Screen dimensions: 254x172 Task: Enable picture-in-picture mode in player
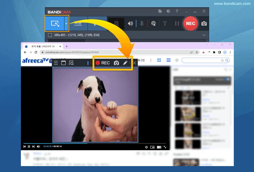click(x=152, y=147)
